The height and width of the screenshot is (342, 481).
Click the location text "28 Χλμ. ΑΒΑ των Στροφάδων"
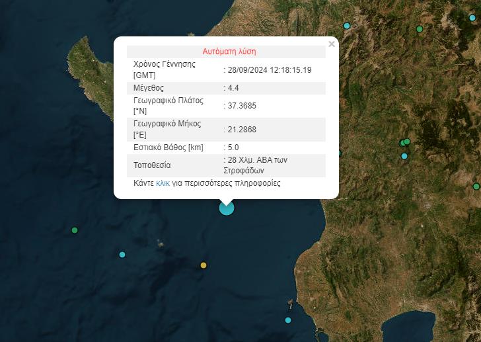click(256, 165)
